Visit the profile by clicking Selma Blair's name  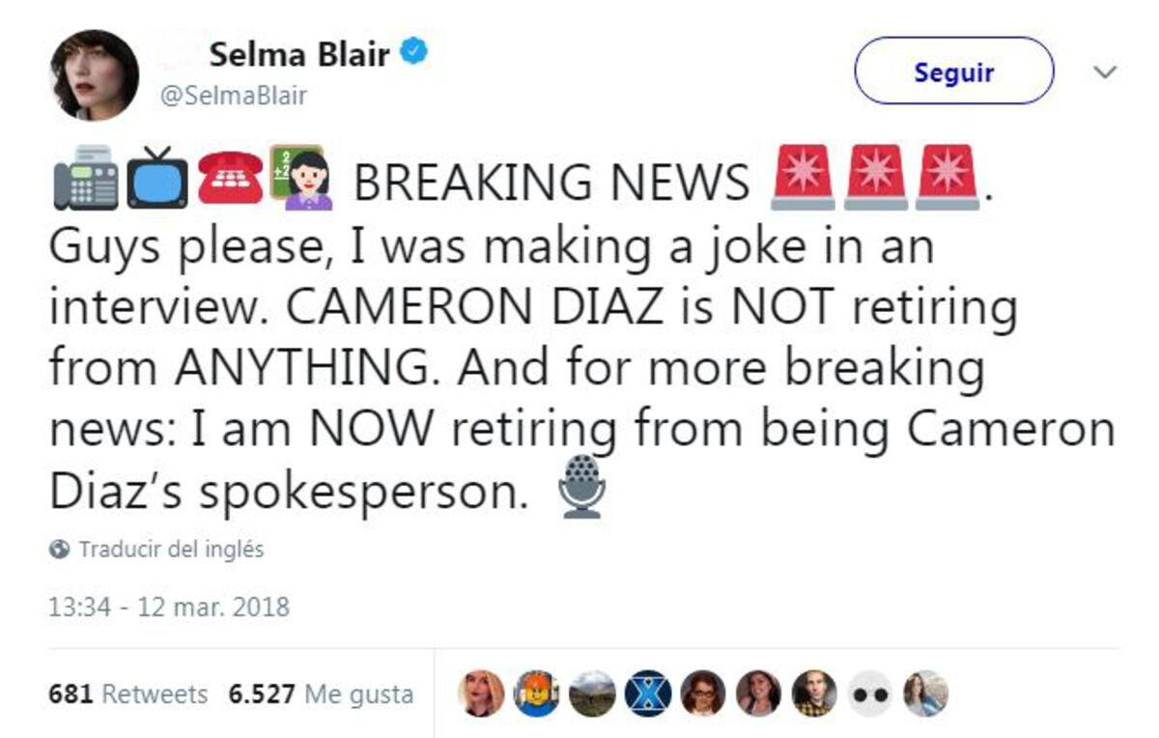pos(298,53)
